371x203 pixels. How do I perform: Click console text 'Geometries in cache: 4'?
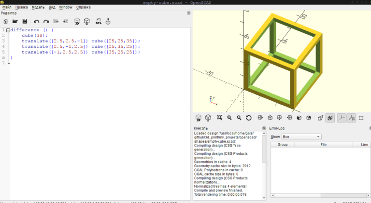click(213, 162)
